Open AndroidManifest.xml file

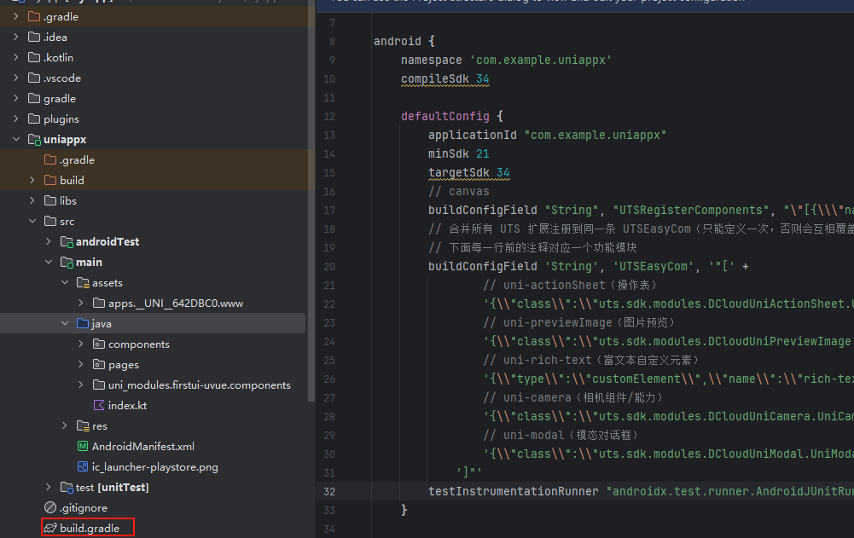(x=143, y=447)
